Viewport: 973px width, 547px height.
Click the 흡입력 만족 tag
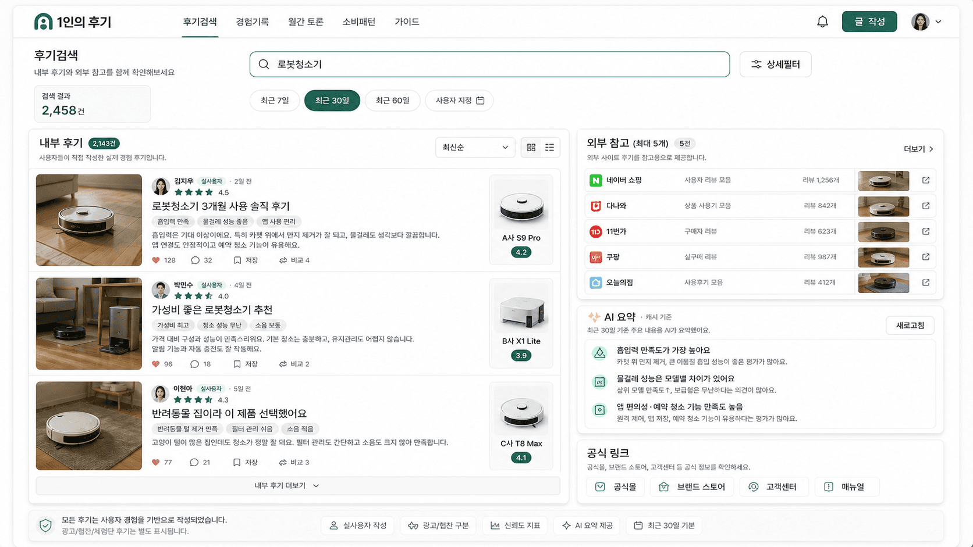[x=173, y=221]
